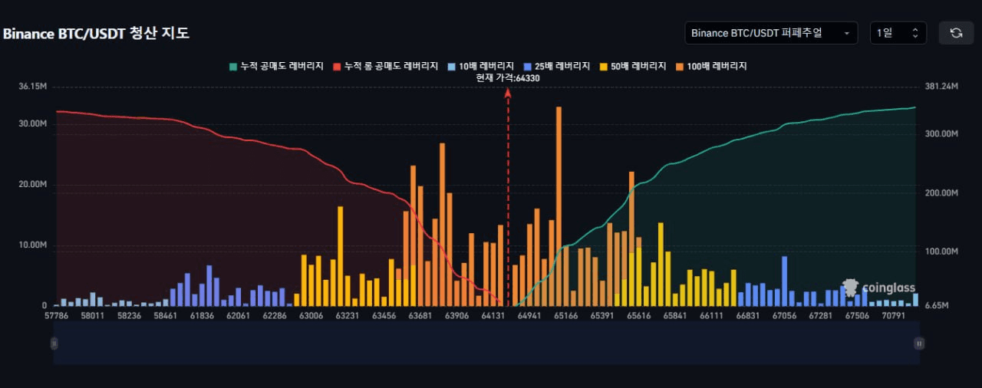
Task: Click x-axis label 66111
Action: (711, 315)
